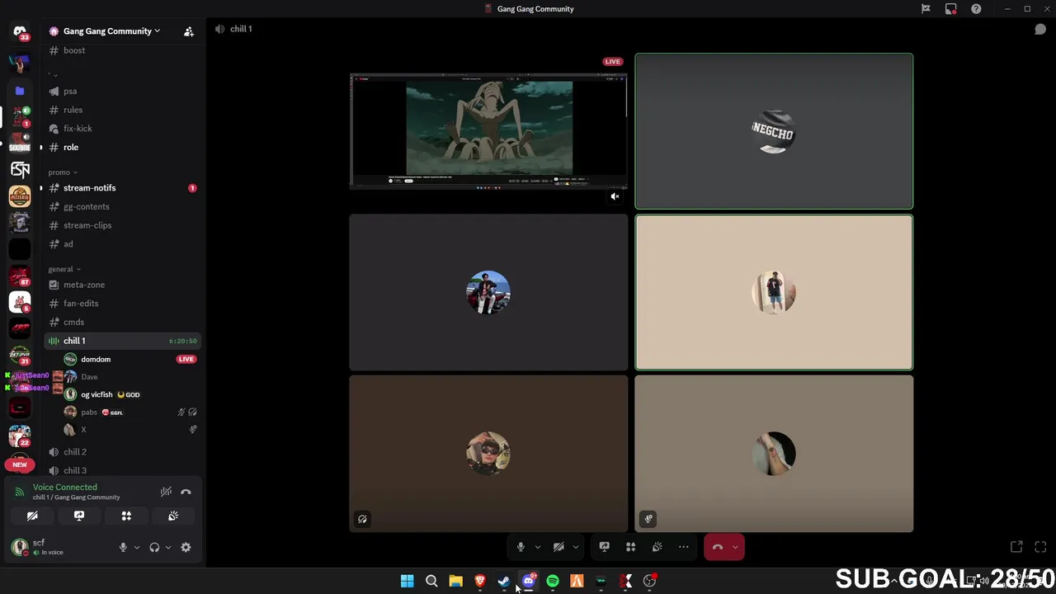Collapse the general category
This screenshot has width=1056, height=594.
[64, 269]
